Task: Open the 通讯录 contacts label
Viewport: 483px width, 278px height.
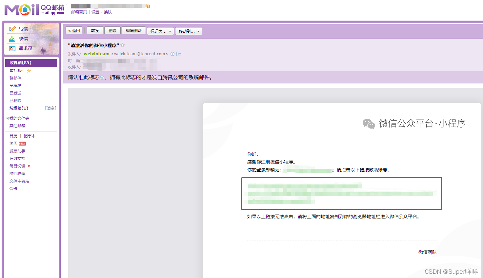Action: pyautogui.click(x=26, y=48)
